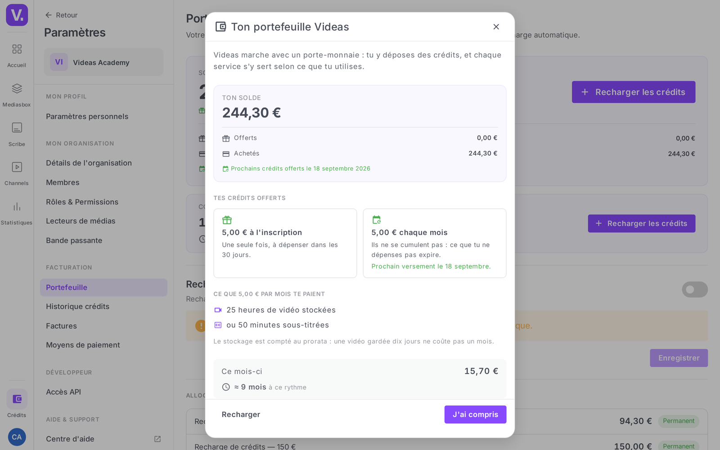The image size is (720, 450).
Task: Click the 5,00 € chaque mois card
Action: tap(434, 243)
